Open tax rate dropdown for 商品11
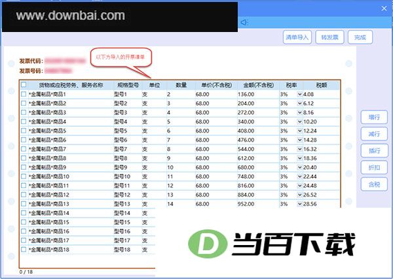 299,186
